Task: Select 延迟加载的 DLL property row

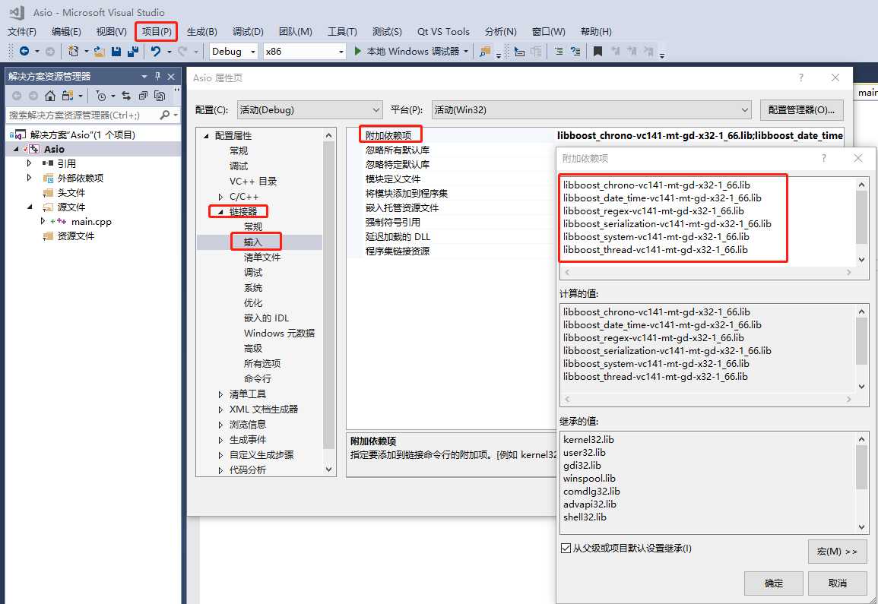Action: click(x=451, y=237)
